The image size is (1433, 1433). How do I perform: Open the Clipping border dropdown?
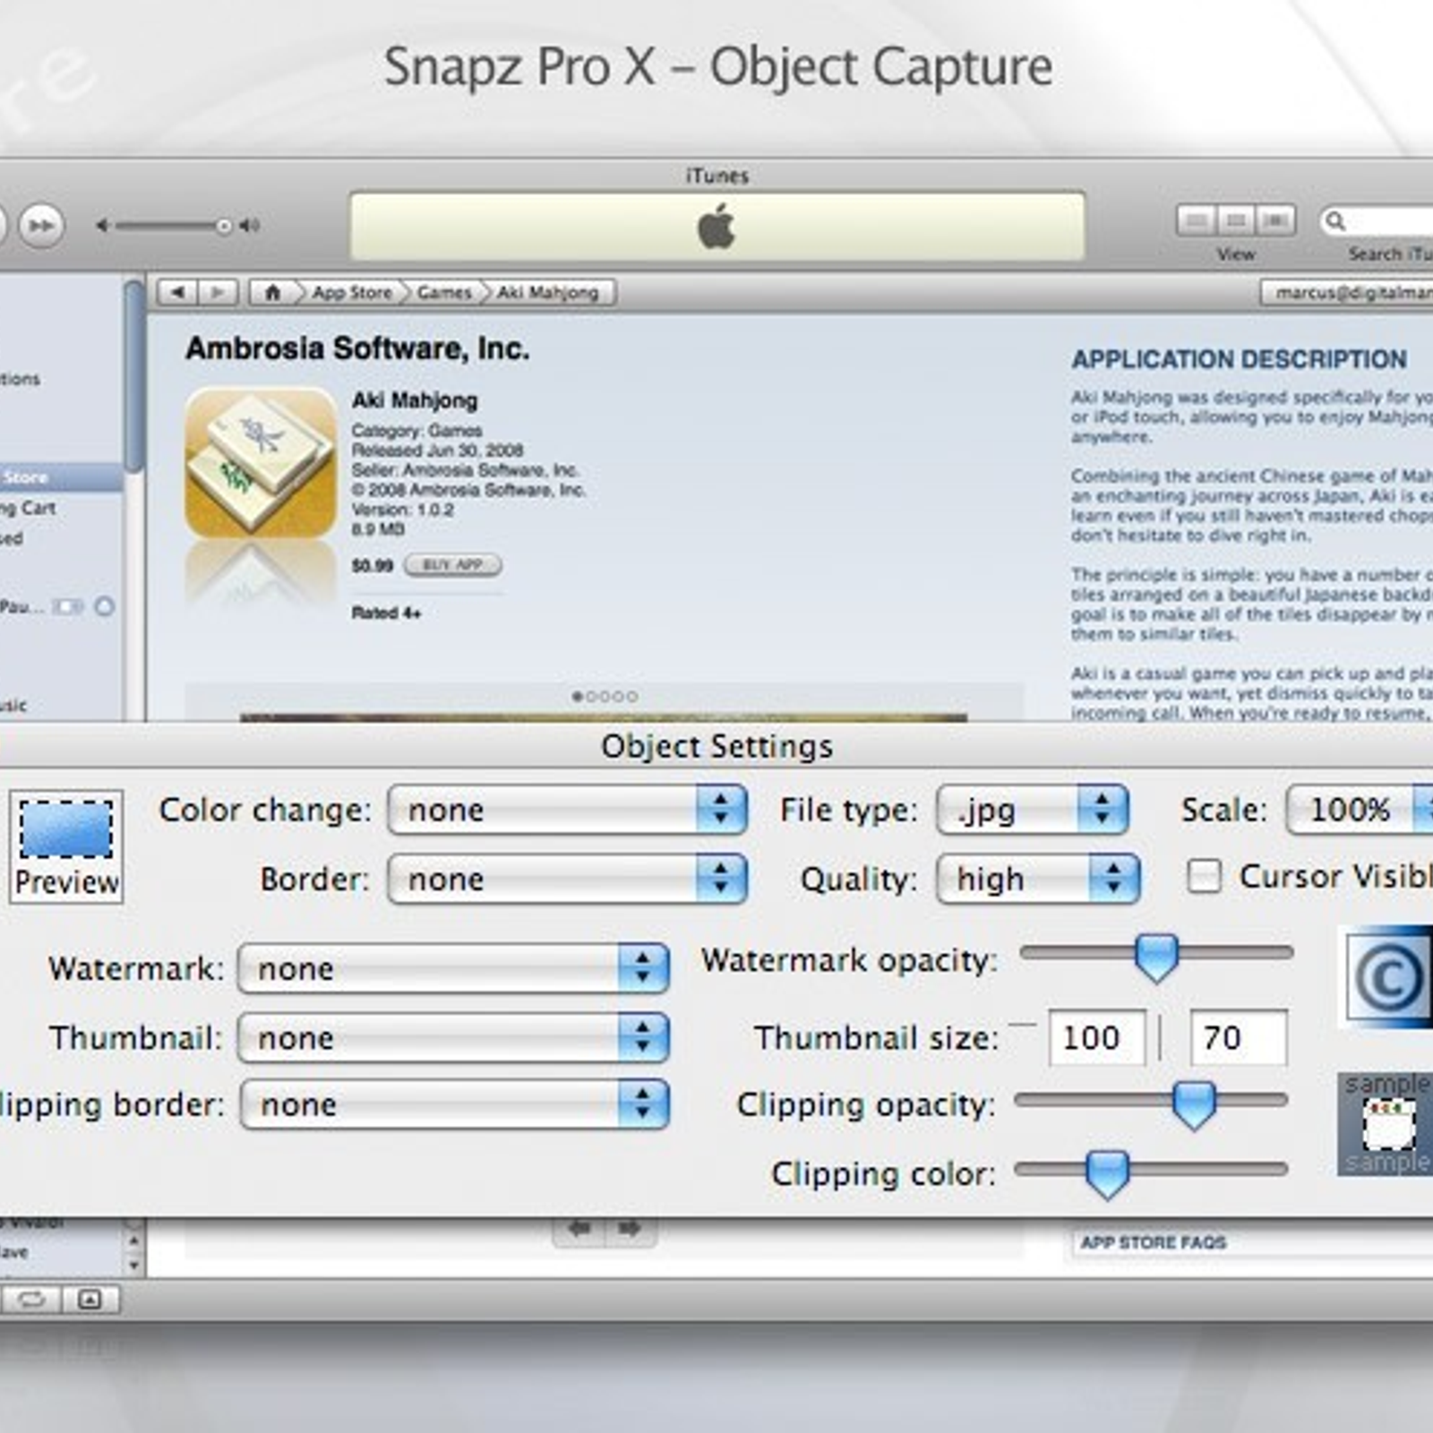click(455, 1104)
